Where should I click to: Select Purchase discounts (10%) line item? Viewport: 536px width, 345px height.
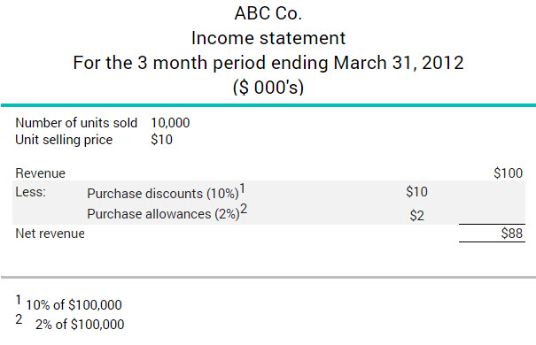[x=163, y=194]
